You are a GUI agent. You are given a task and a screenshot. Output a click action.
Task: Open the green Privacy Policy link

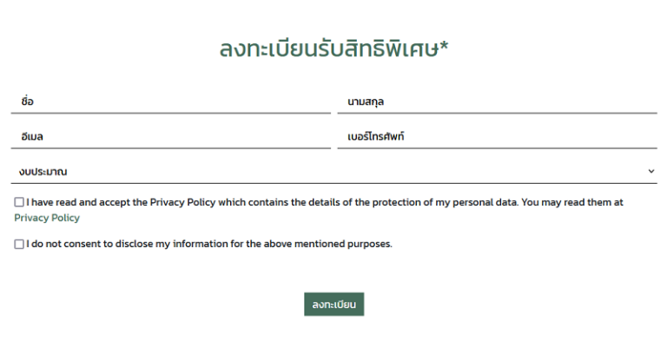[x=47, y=218]
